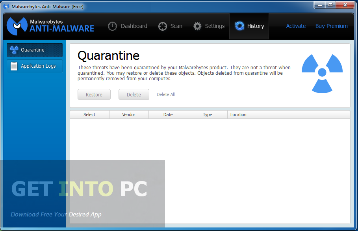Click the Delete All link
This screenshot has width=358, height=231.
point(166,94)
